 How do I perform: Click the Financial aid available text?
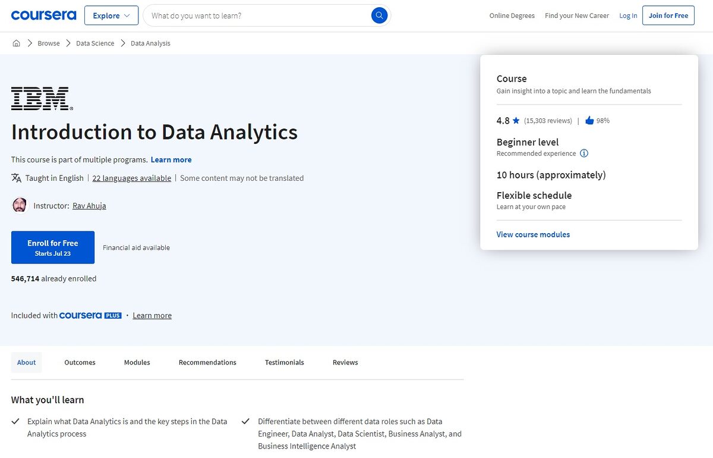point(136,247)
